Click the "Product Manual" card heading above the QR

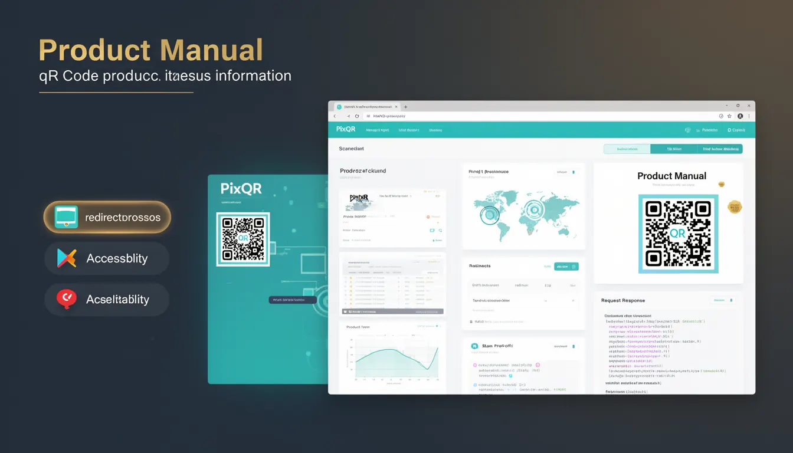tap(671, 176)
